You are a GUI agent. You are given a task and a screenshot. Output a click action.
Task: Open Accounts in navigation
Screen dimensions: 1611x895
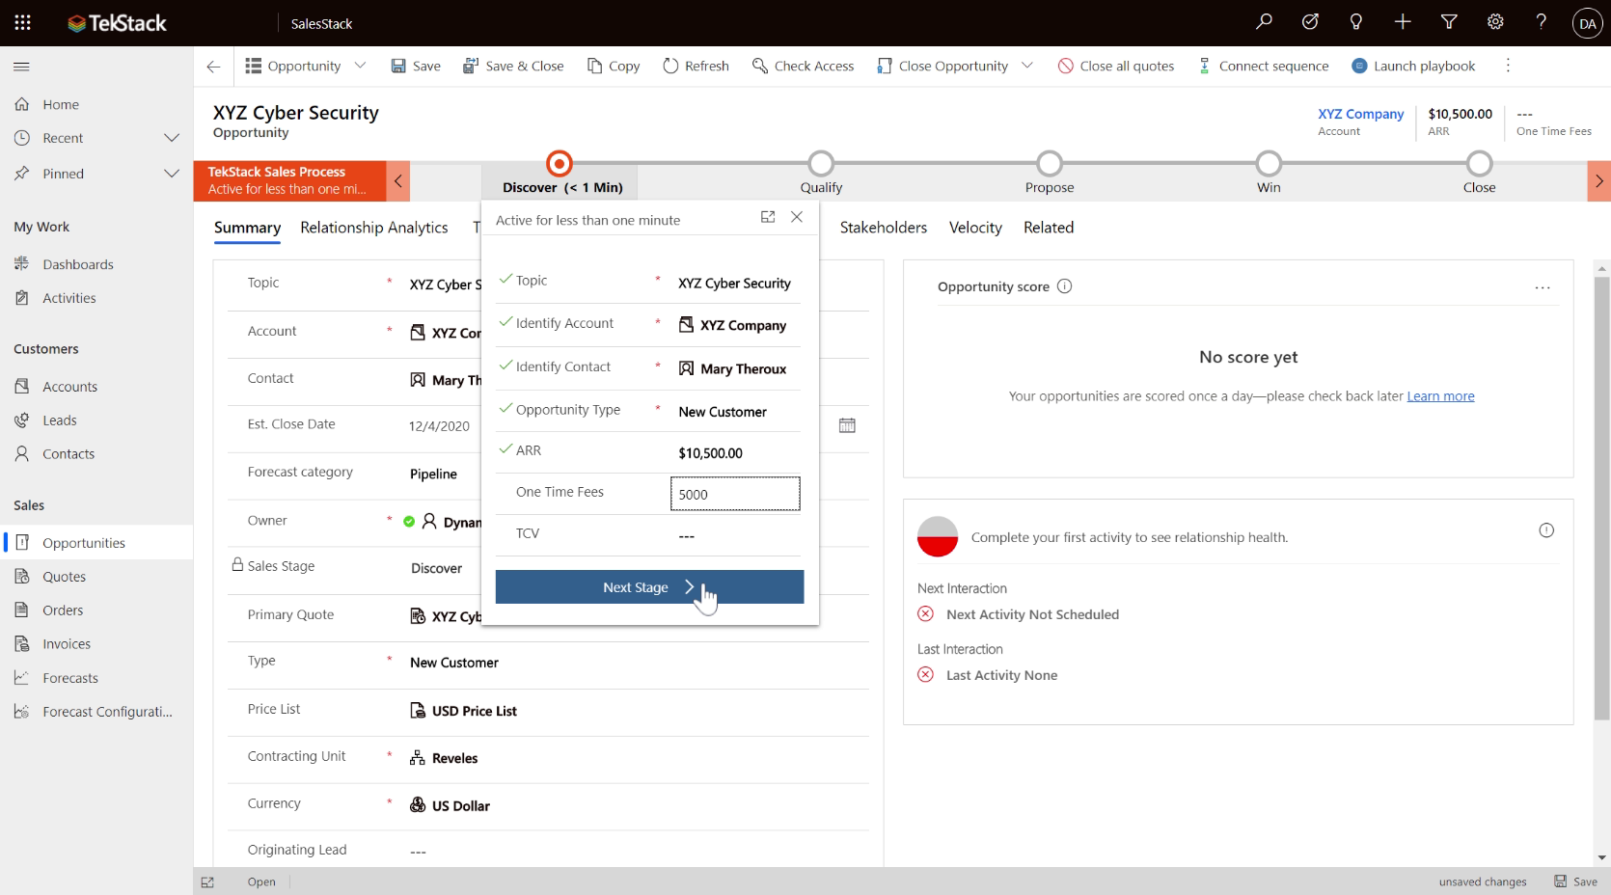click(x=69, y=387)
